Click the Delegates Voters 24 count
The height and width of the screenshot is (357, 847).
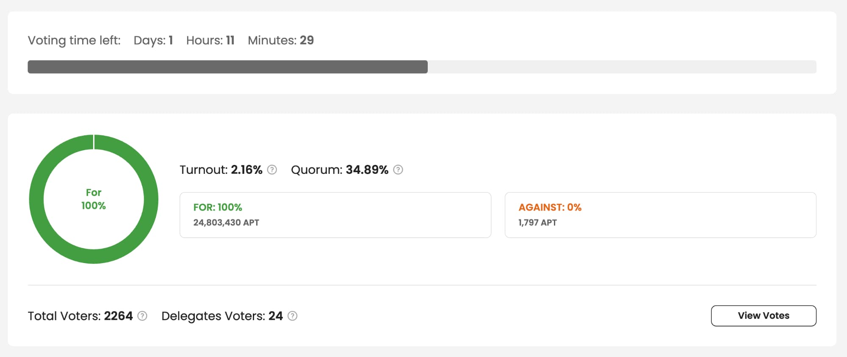point(276,316)
